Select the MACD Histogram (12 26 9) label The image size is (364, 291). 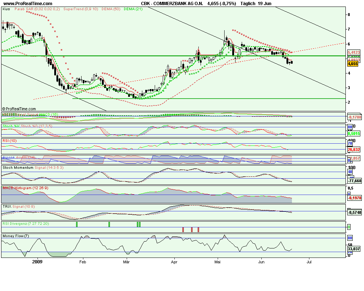click(x=25, y=188)
